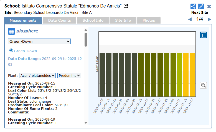Show data table icon beside chart
This screenshot has width=216, height=132.
[203, 35]
